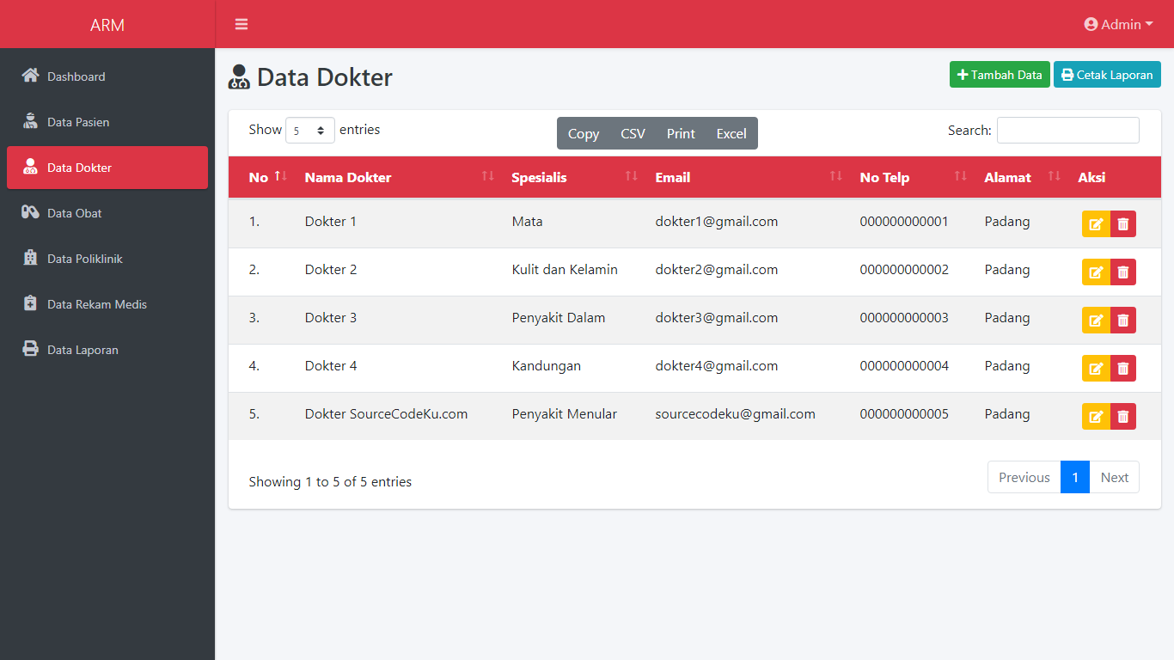Click the Penyakit Menular cell

(x=565, y=413)
